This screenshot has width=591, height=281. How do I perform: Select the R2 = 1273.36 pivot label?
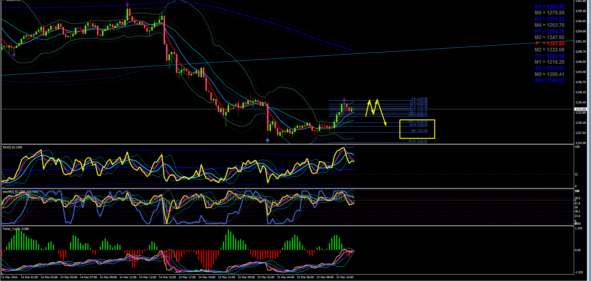tap(549, 19)
